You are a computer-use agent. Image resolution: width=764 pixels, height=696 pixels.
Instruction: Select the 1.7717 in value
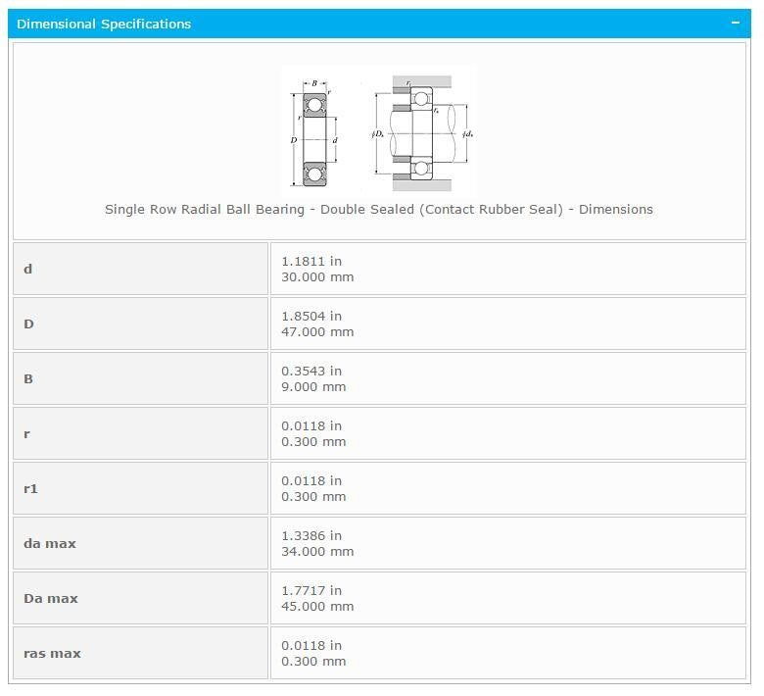(311, 591)
